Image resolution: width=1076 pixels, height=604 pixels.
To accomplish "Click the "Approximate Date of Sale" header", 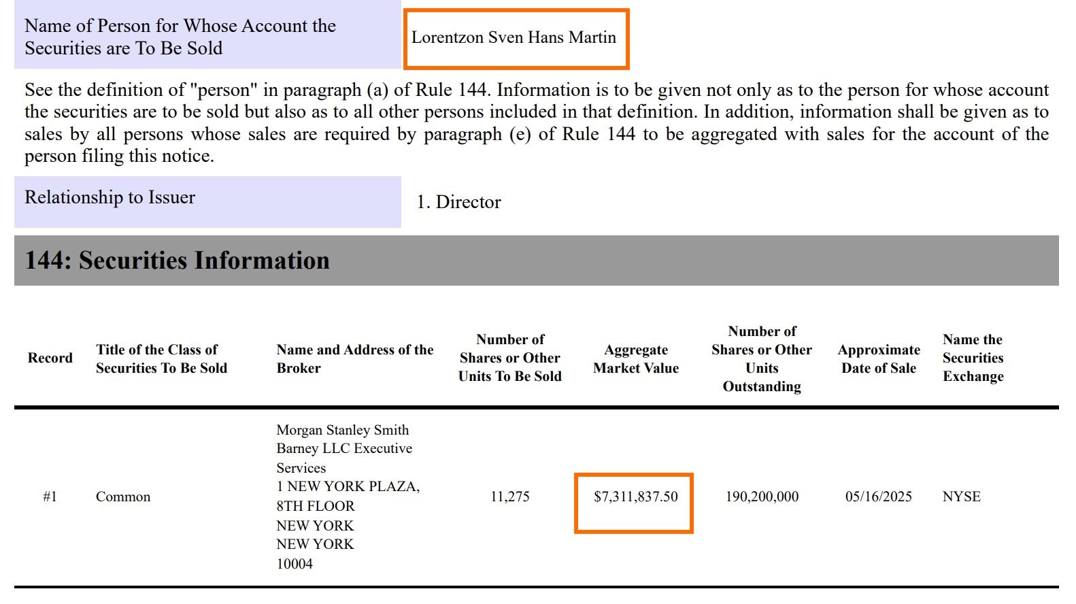I will [878, 359].
